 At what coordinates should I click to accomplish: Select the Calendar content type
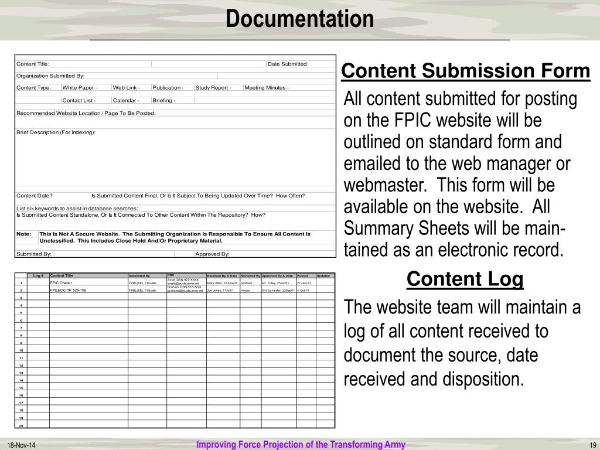(126, 100)
